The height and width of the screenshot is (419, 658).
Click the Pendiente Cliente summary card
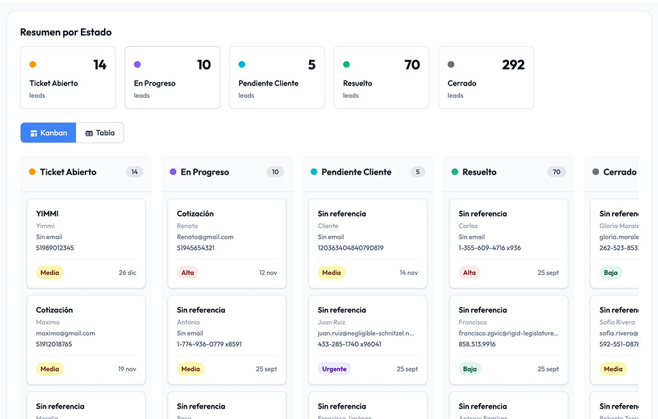277,78
